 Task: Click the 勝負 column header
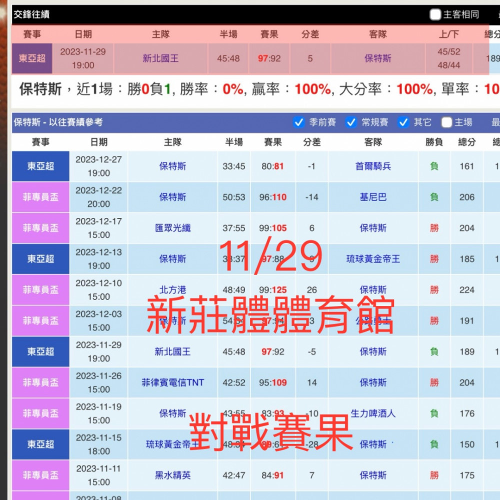[x=434, y=142]
